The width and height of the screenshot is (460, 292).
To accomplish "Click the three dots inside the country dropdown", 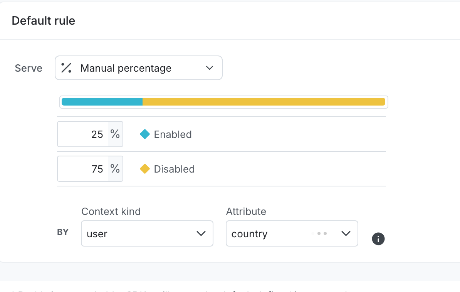I will click(322, 233).
